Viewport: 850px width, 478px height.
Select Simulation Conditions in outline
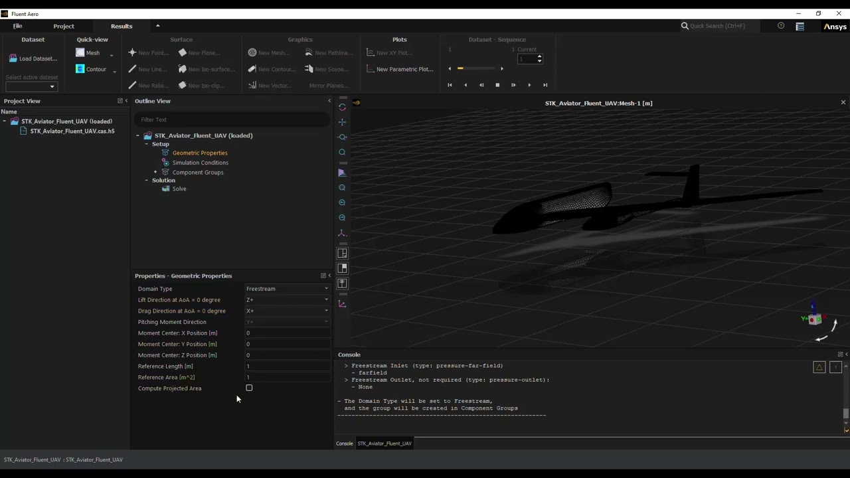[x=200, y=163]
